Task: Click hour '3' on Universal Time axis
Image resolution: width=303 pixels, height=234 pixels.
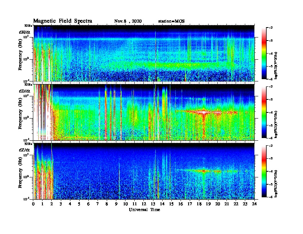Action: (61, 204)
